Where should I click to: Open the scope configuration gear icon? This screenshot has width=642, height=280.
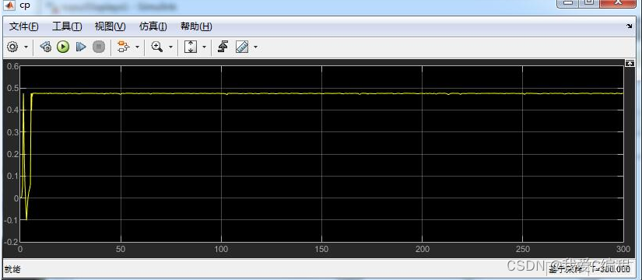(12, 47)
